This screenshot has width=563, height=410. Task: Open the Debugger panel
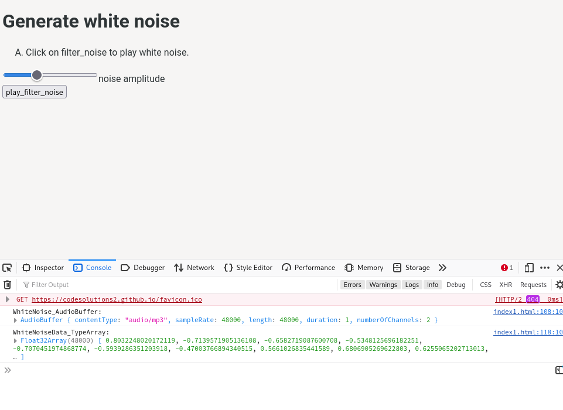point(142,268)
